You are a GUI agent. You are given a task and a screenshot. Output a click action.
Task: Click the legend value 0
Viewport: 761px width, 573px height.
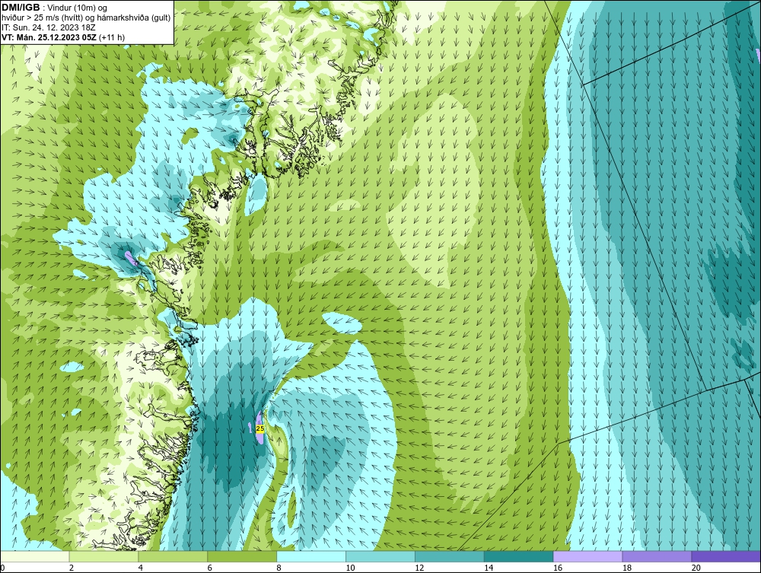(x=2, y=568)
